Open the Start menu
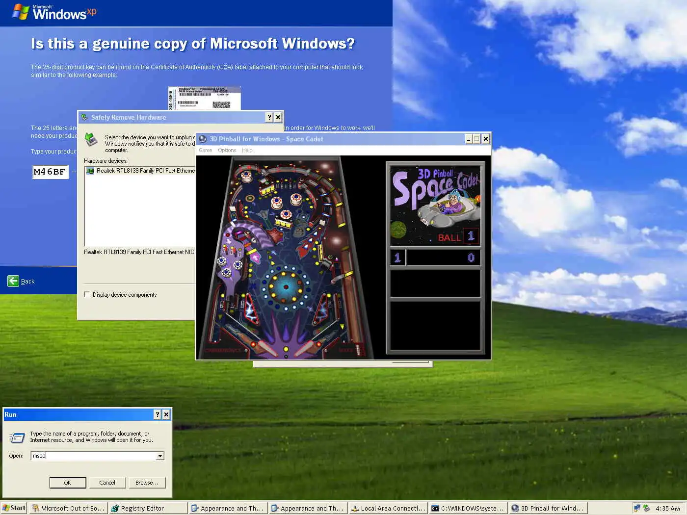Viewport: 687px width, 515px height. coord(14,508)
